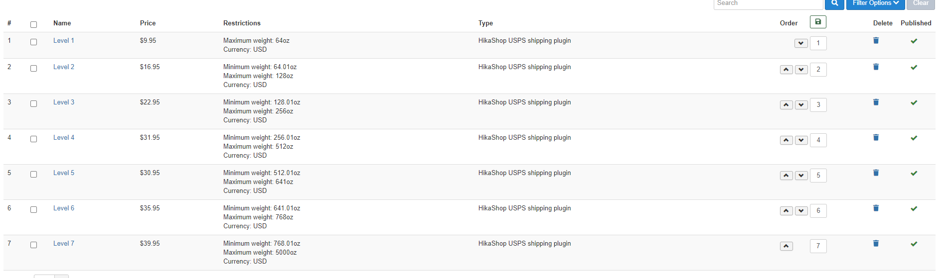Open the Level 2 shipping method
This screenshot has height=278, width=948.
(x=64, y=67)
